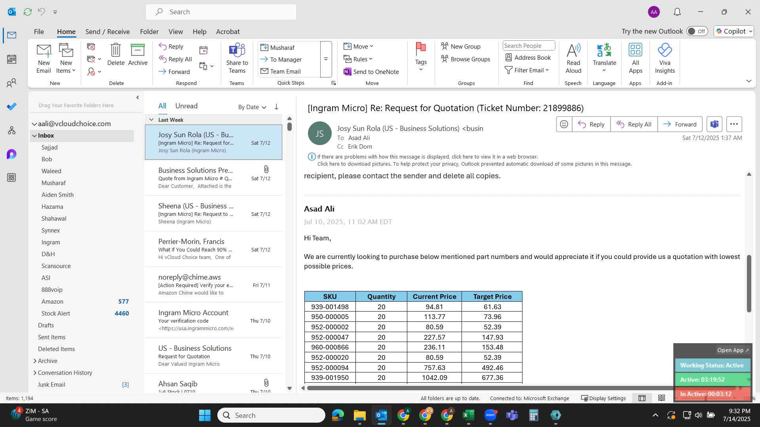Share to Teams from ribbon

point(237,59)
